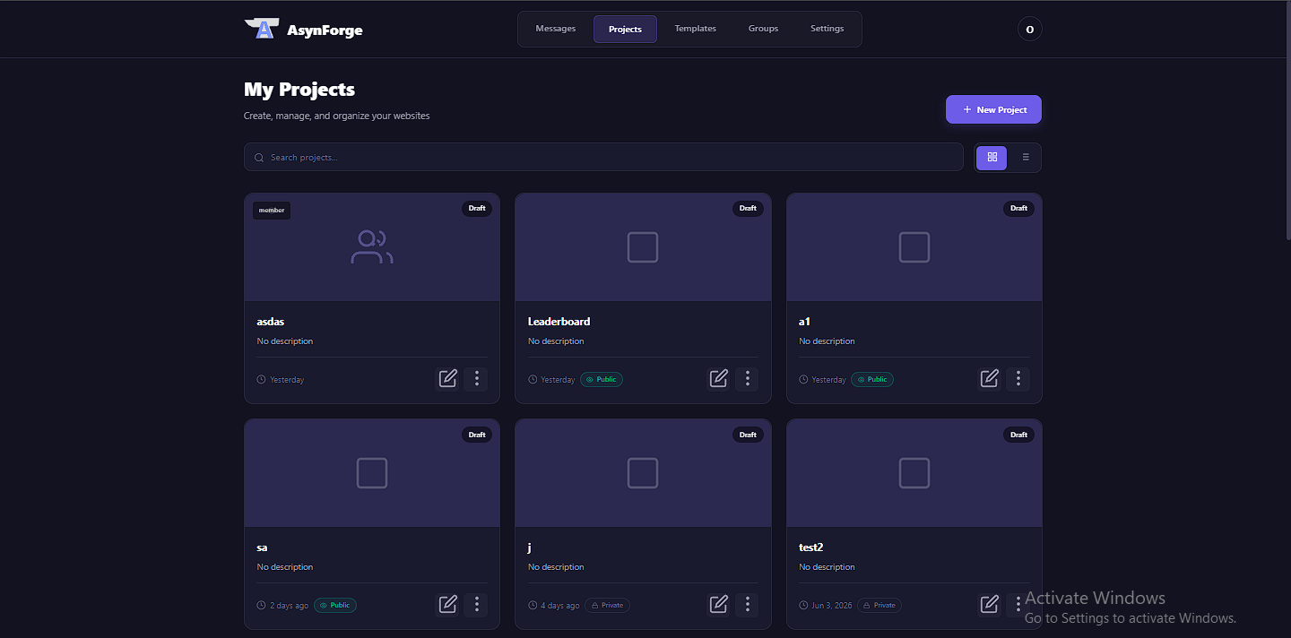Viewport: 1291px width, 638px height.
Task: Edit the asdas project
Action: click(448, 378)
